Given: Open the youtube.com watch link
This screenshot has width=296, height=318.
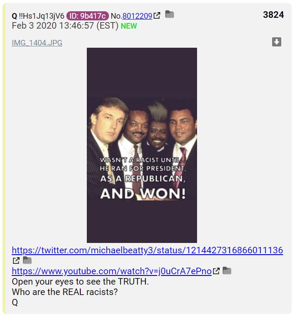Looking at the screenshot, I should click(x=112, y=271).
